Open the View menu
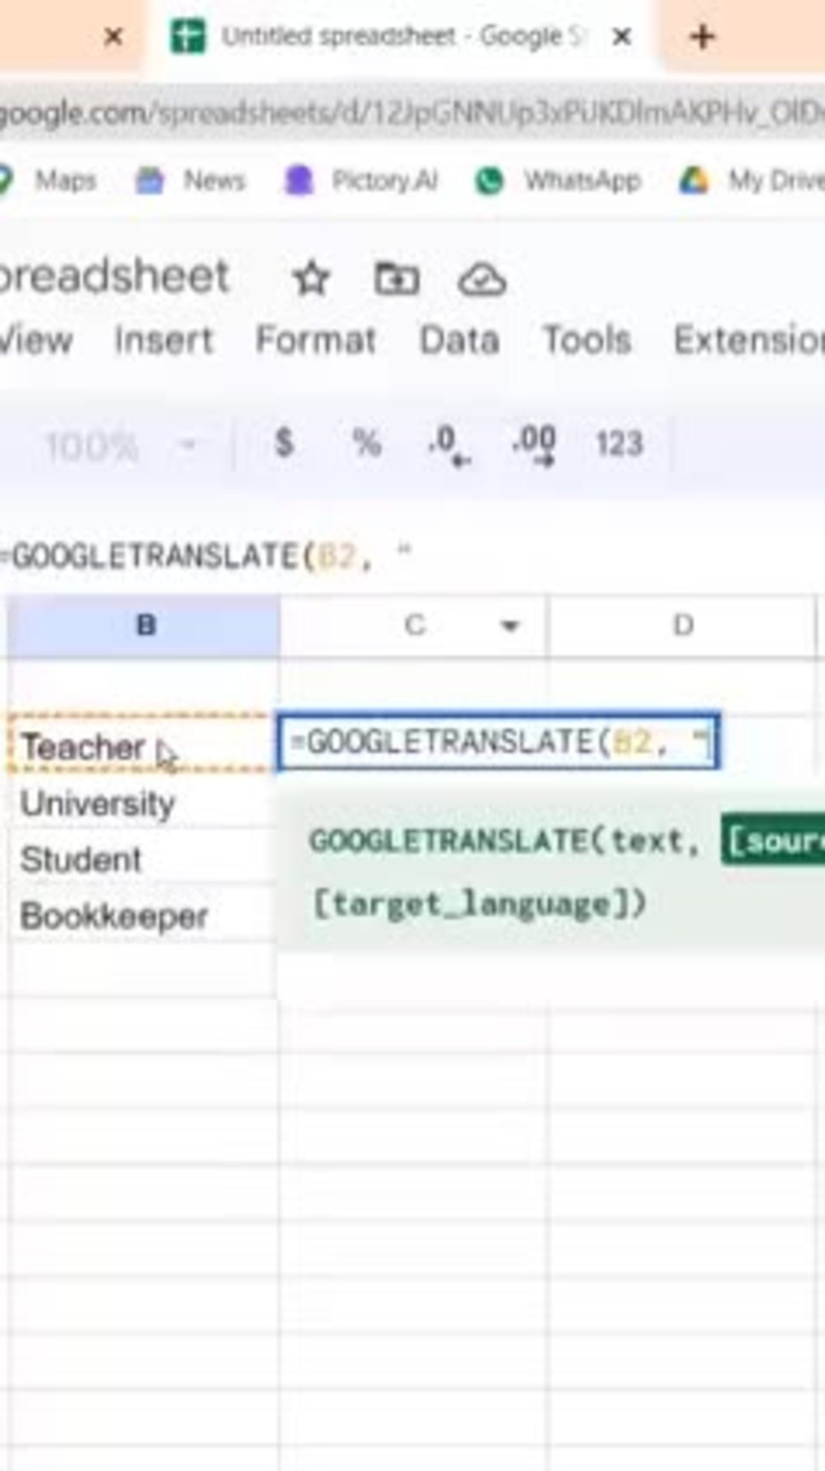The width and height of the screenshot is (825, 1471). pos(36,340)
